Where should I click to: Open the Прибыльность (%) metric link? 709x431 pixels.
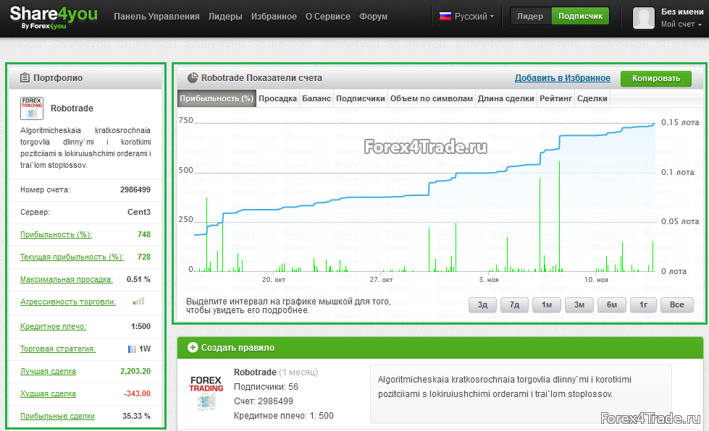click(x=56, y=235)
